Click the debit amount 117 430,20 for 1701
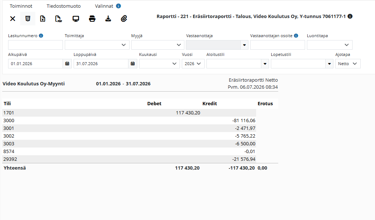The width and height of the screenshot is (375, 220). [188, 113]
